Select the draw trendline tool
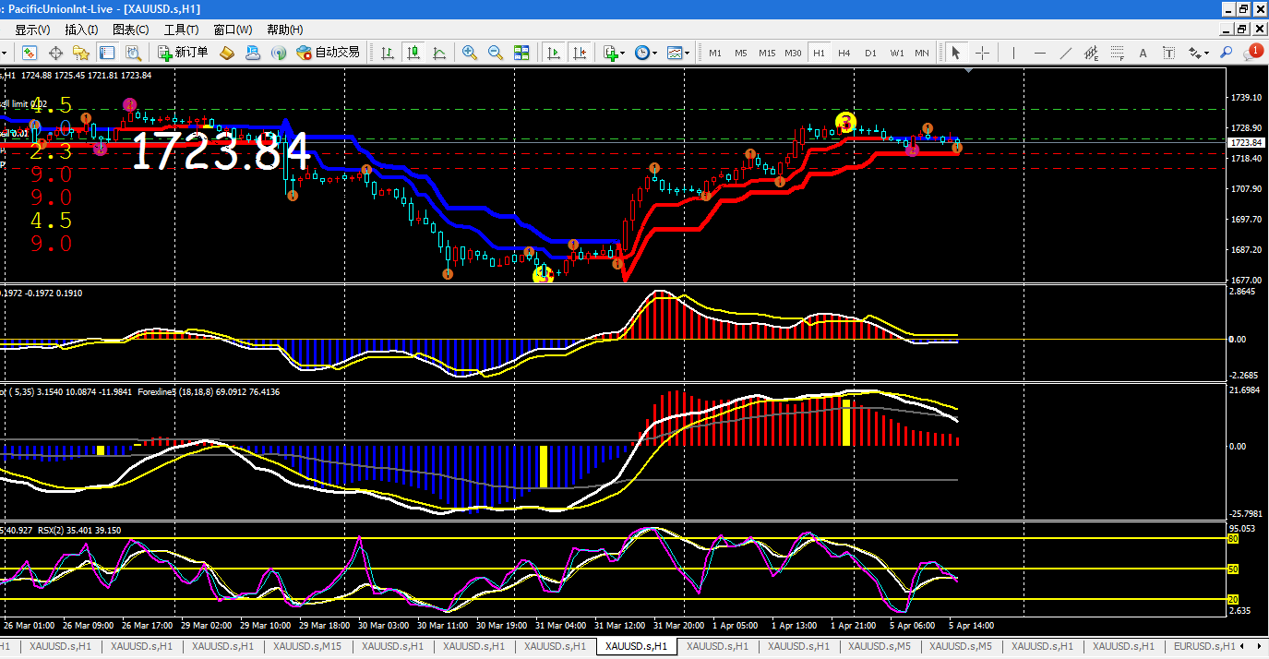This screenshot has height=659, width=1269. pyautogui.click(x=1065, y=53)
